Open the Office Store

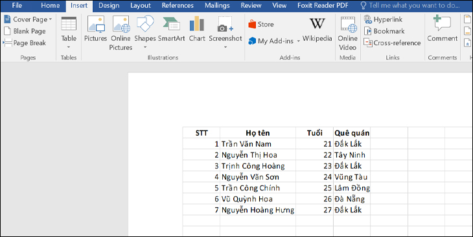[x=261, y=25]
